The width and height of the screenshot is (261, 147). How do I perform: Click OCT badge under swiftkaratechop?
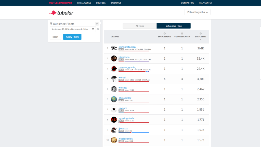(121, 49)
